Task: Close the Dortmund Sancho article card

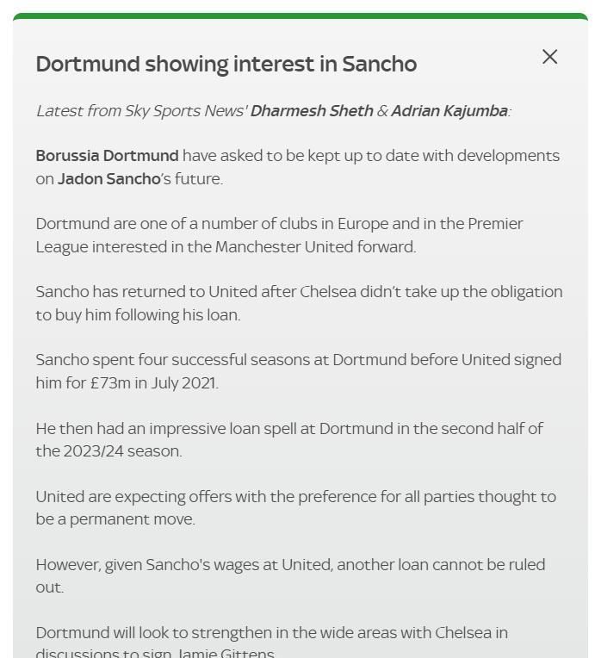Action: coord(549,57)
